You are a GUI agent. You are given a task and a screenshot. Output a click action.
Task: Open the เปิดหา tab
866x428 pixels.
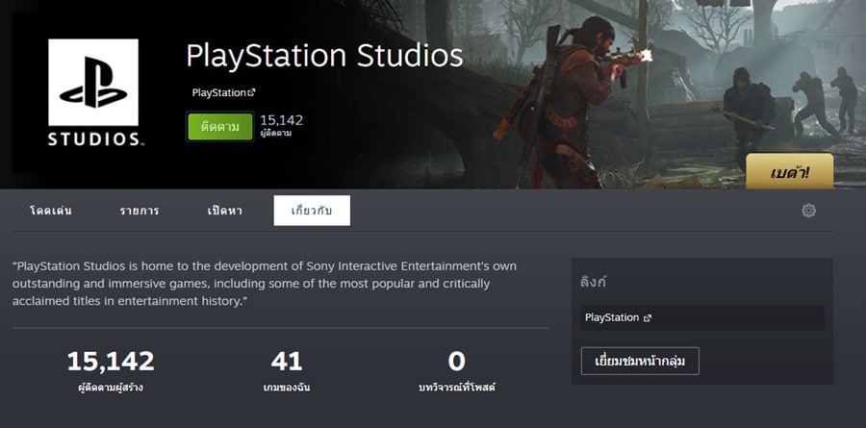pos(224,211)
